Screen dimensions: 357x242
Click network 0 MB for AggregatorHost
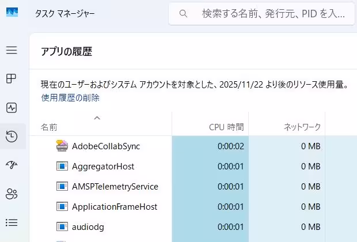tap(310, 167)
